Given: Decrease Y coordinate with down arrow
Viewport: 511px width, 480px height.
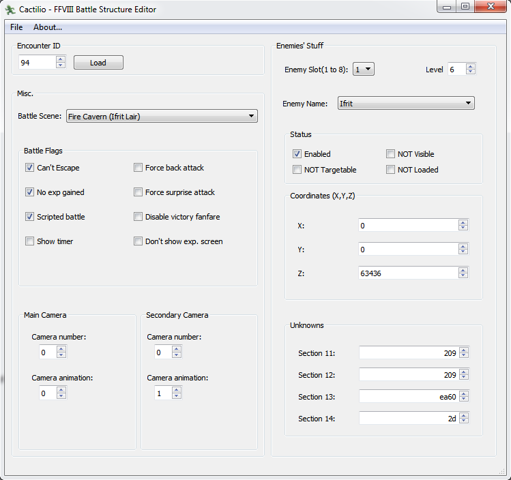Looking at the screenshot, I should (463, 252).
